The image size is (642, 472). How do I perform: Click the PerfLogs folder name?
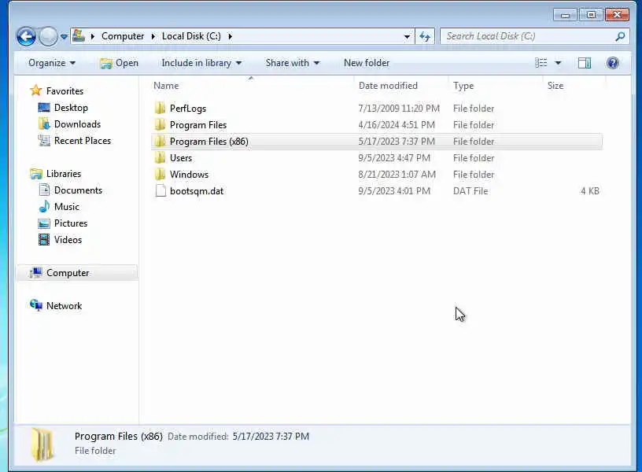188,109
